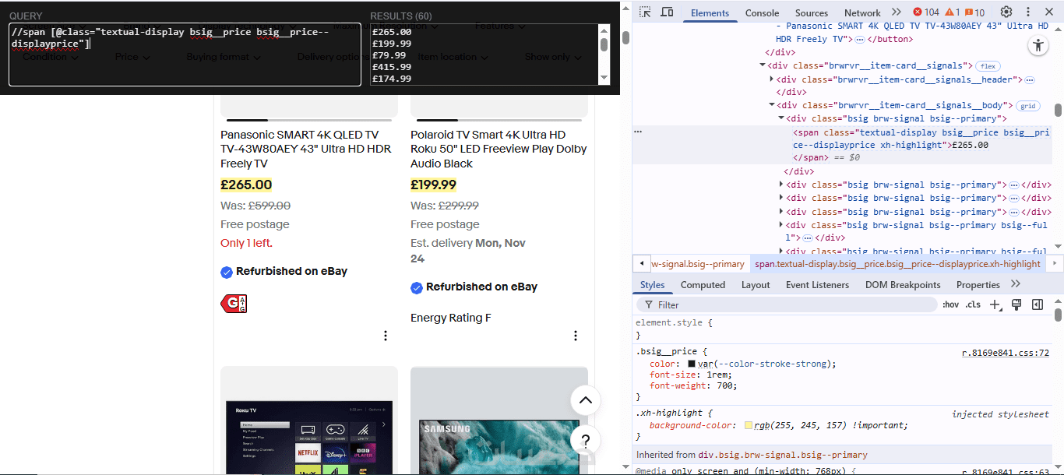Click the floating accessibility person icon
Screen dimensions: 1064x475
tap(1038, 45)
